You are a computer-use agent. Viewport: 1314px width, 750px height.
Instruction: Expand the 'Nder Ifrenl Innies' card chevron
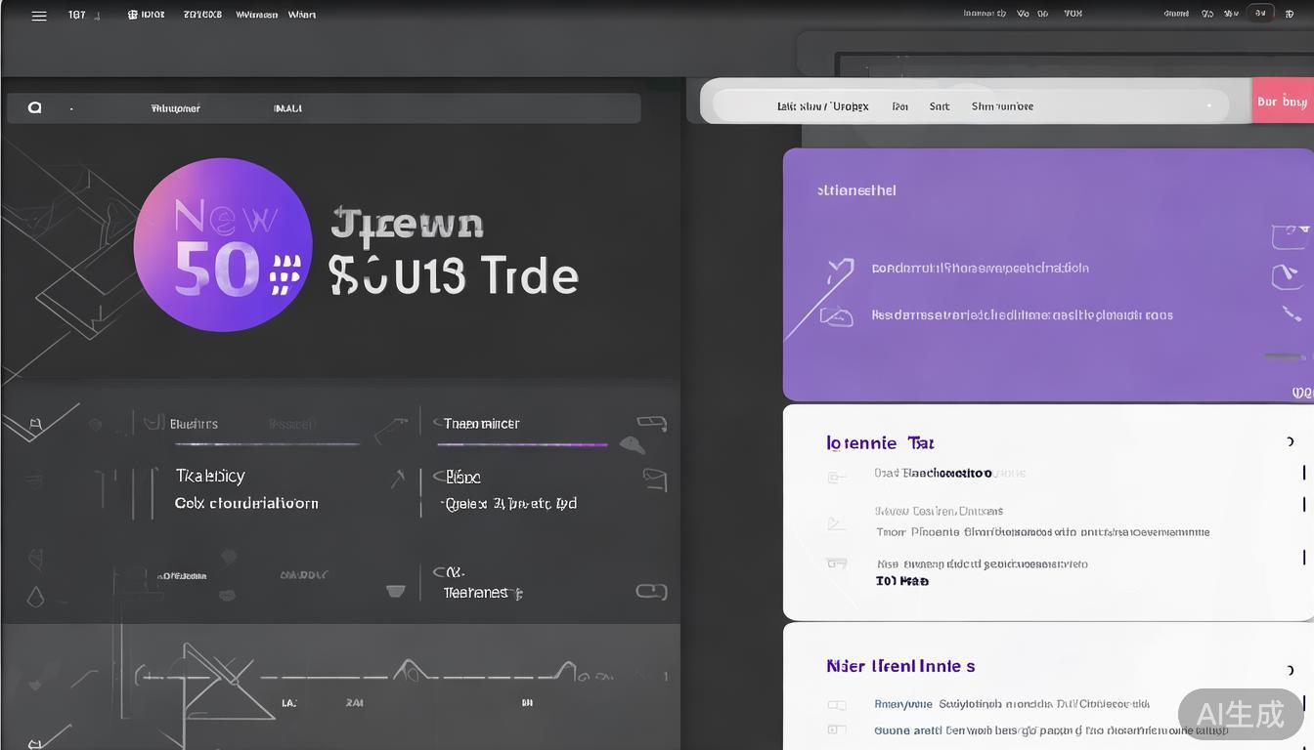point(1291,668)
